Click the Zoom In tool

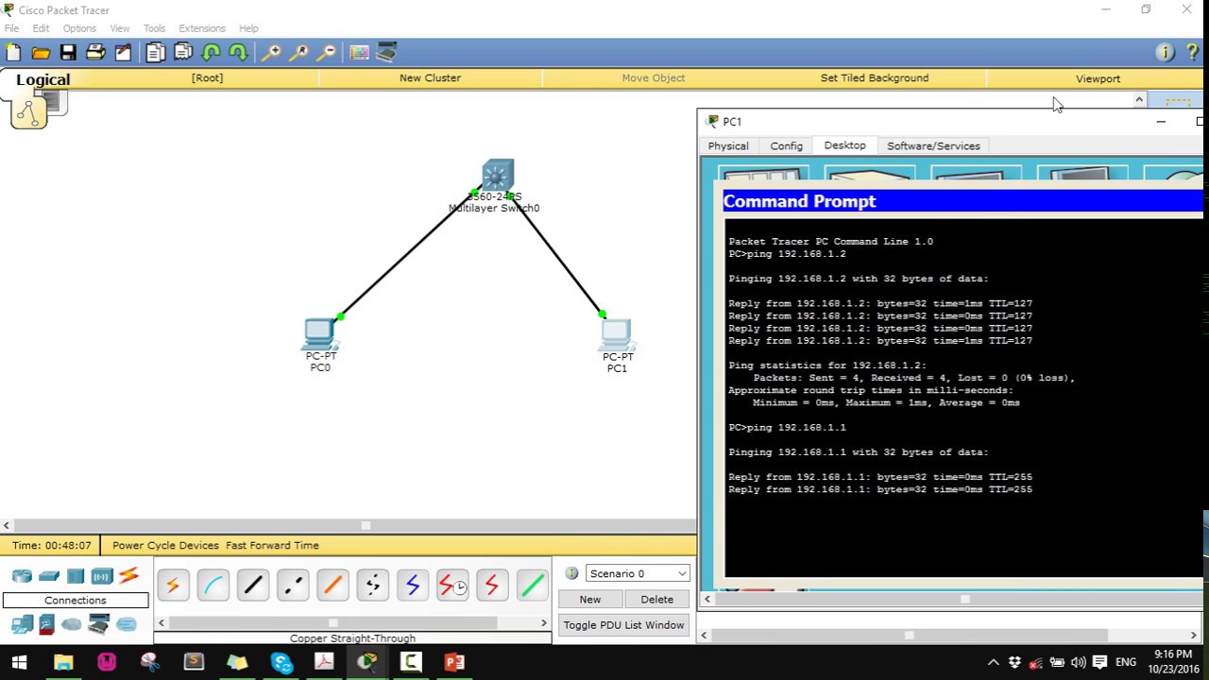pos(272,52)
